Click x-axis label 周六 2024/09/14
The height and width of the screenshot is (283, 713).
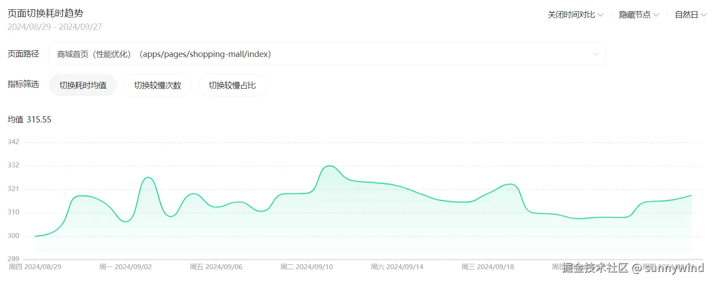tap(397, 267)
